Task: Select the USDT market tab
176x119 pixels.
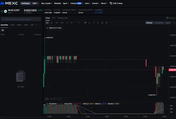Action: coord(13,25)
